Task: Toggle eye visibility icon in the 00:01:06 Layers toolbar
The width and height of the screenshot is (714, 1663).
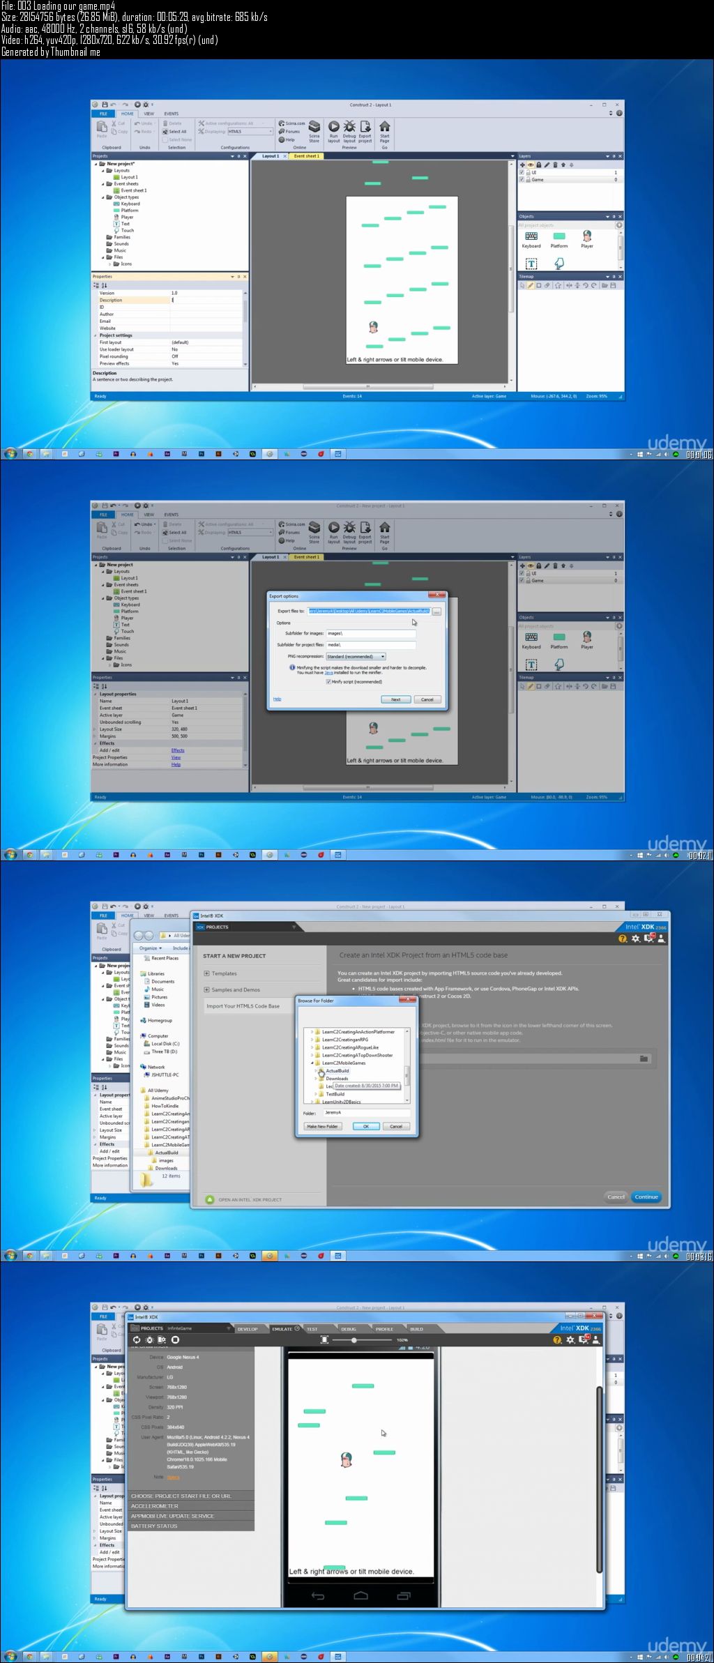Action: (531, 165)
